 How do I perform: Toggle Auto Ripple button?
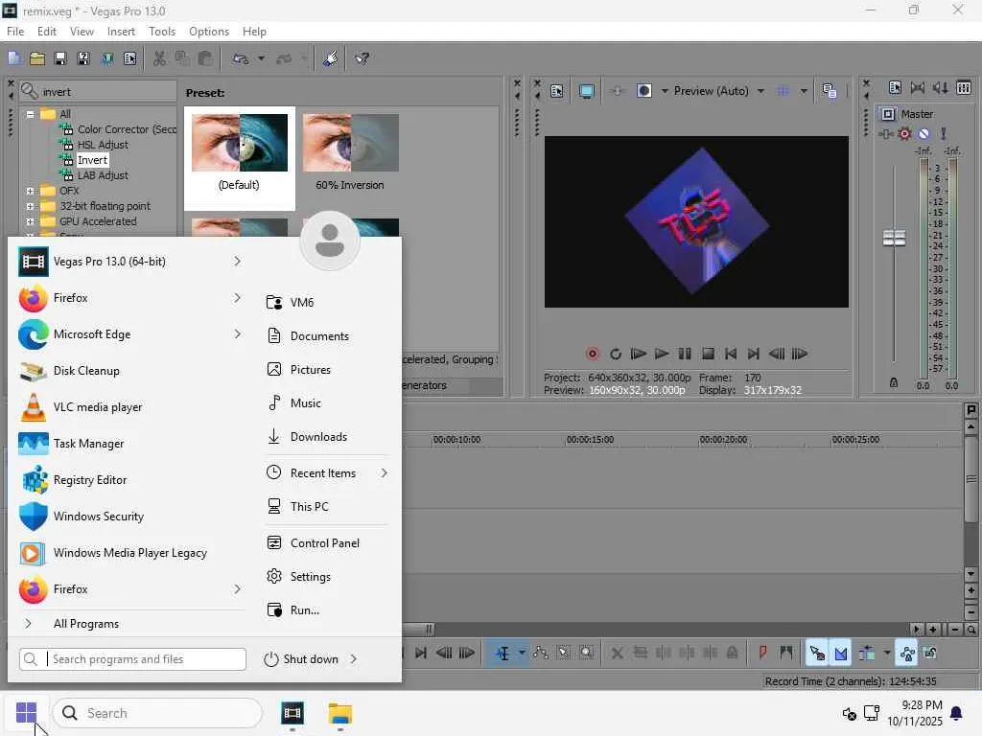click(x=867, y=654)
